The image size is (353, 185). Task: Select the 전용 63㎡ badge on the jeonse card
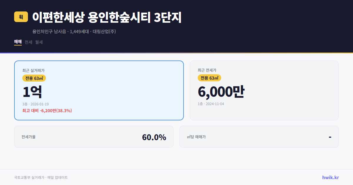coord(209,78)
